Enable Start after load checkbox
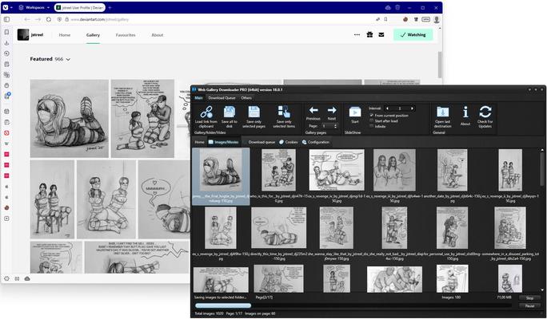Viewport: 547px width, 319px height. pos(372,120)
